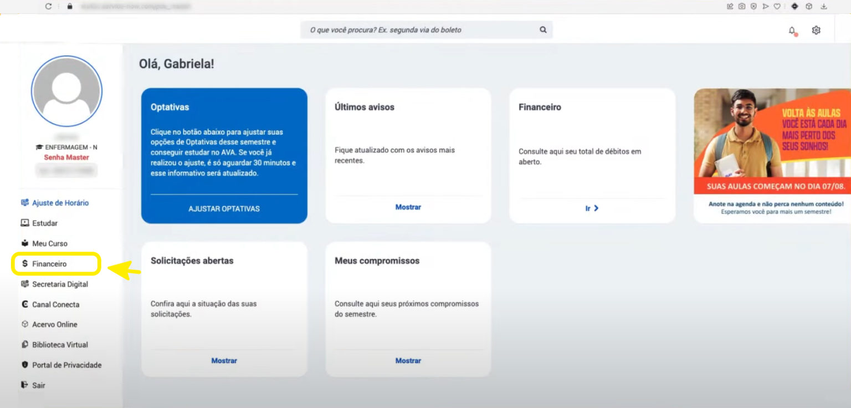Screen dimensions: 851x408
Task: Click the AJUSTAR OPTATIVAS button
Action: [x=224, y=208]
